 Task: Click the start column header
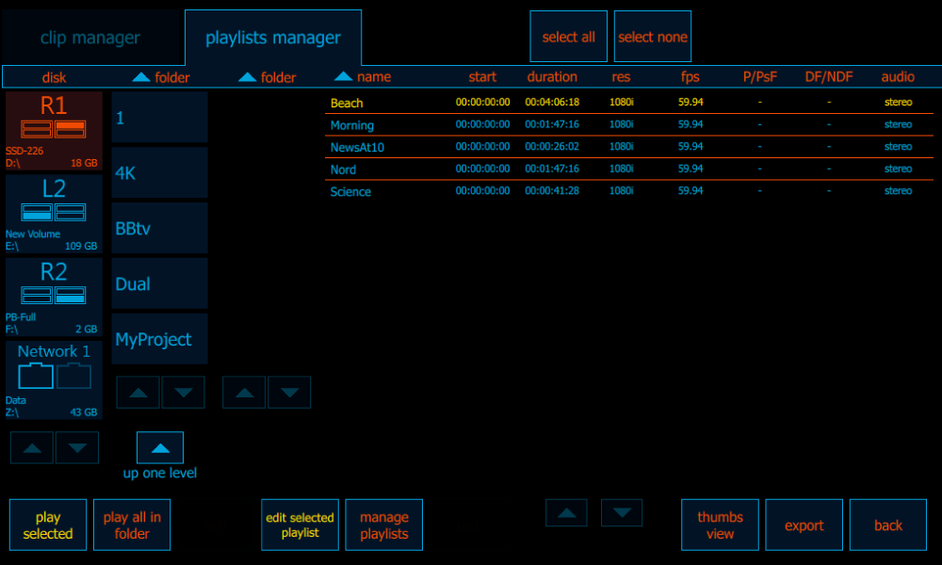tap(482, 77)
